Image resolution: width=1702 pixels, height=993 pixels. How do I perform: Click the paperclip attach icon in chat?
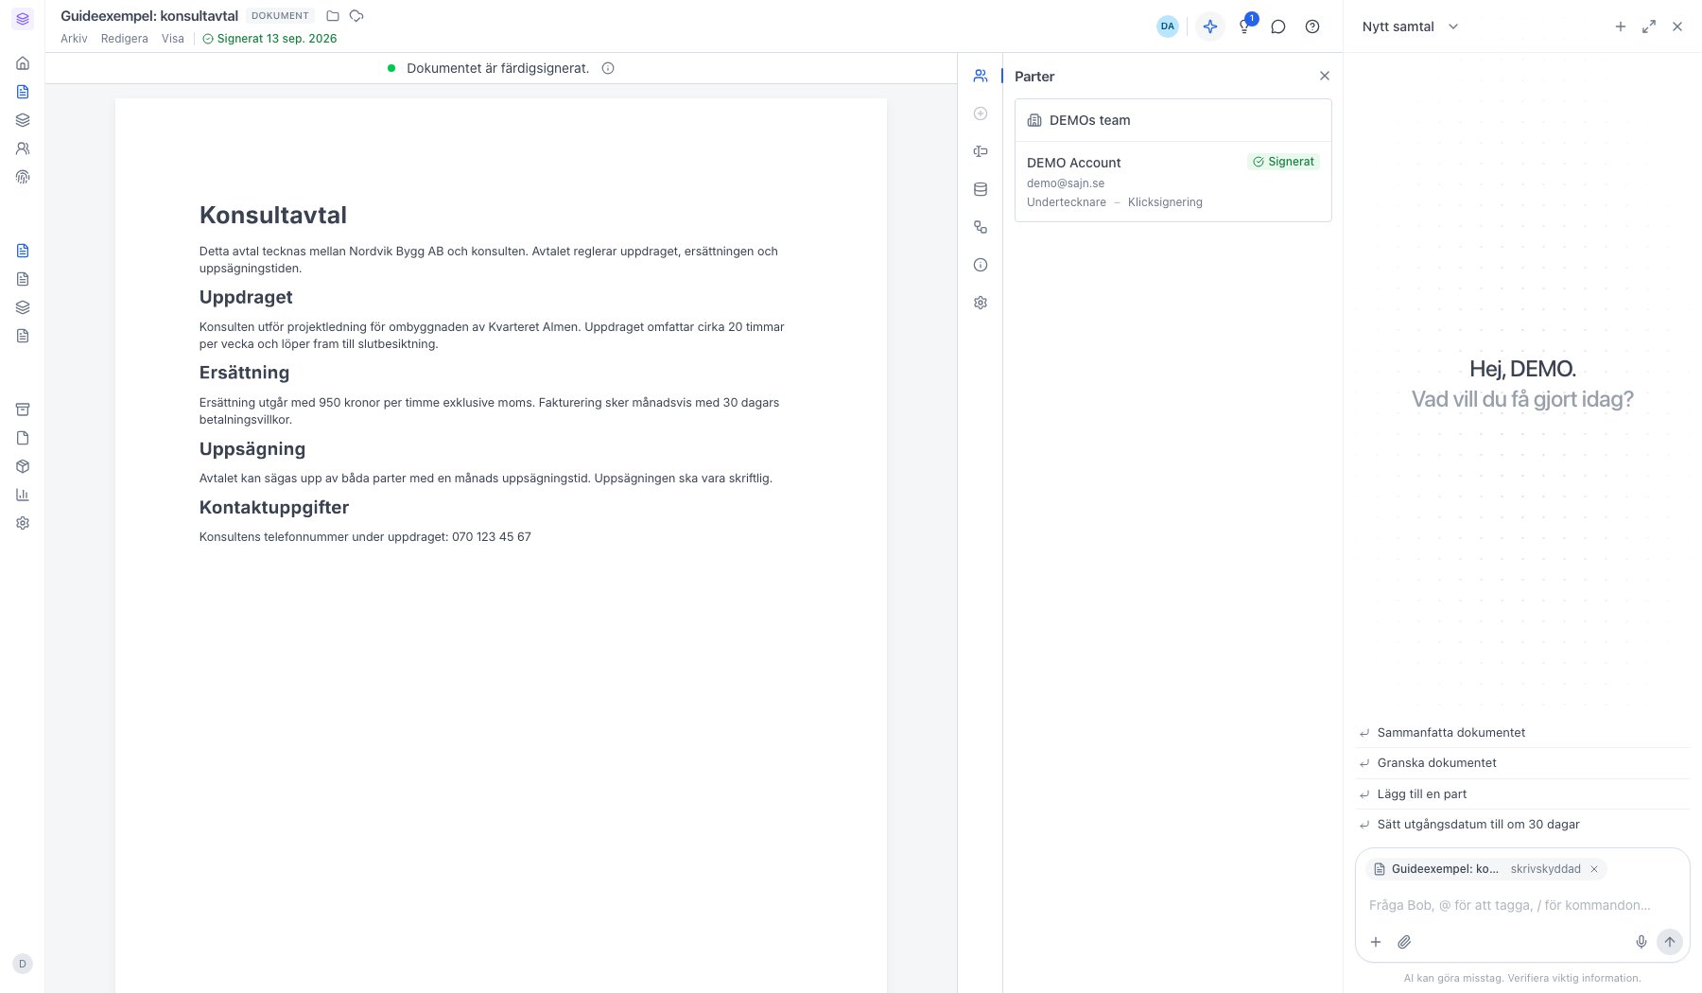(1405, 942)
